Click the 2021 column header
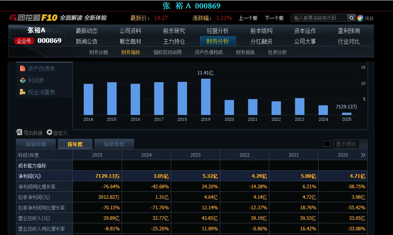This screenshot has width=393, height=235. [x=294, y=155]
